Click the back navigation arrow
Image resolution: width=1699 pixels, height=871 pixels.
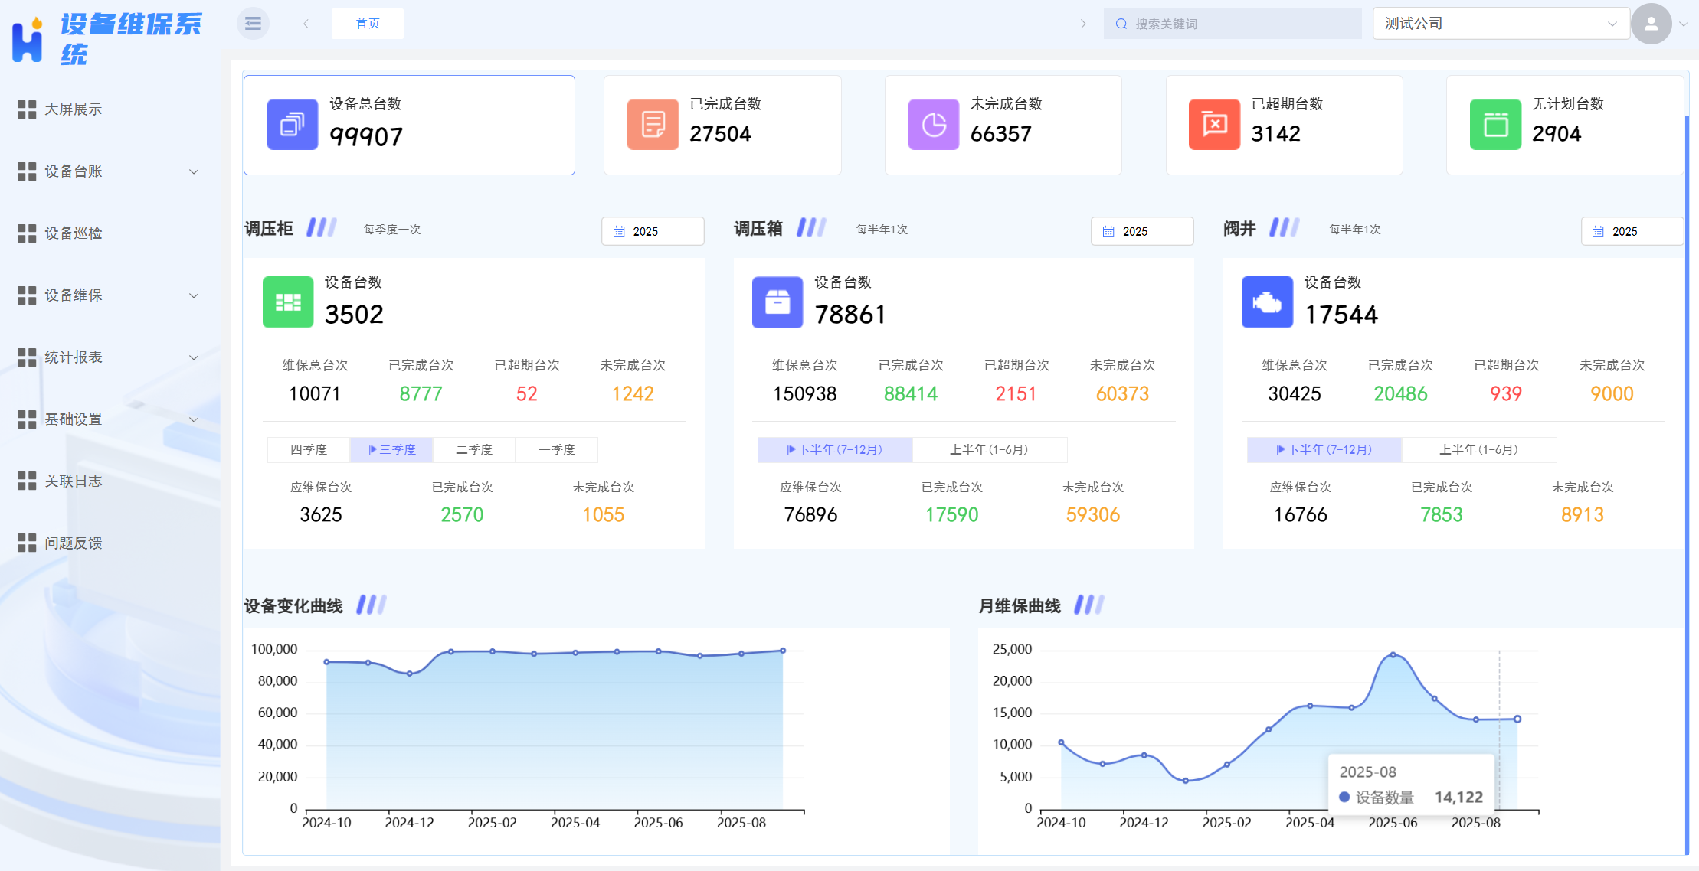306,23
